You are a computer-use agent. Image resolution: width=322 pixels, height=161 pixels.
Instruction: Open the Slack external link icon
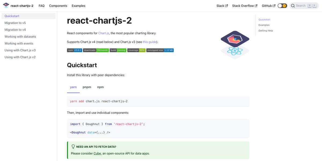227,5
